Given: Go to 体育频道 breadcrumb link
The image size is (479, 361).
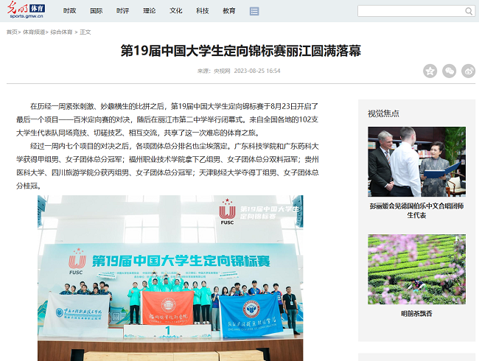Looking at the screenshot, I should point(33,32).
